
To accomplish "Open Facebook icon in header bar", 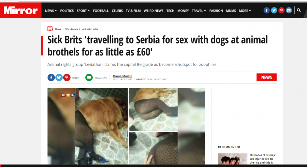I will [266, 10].
